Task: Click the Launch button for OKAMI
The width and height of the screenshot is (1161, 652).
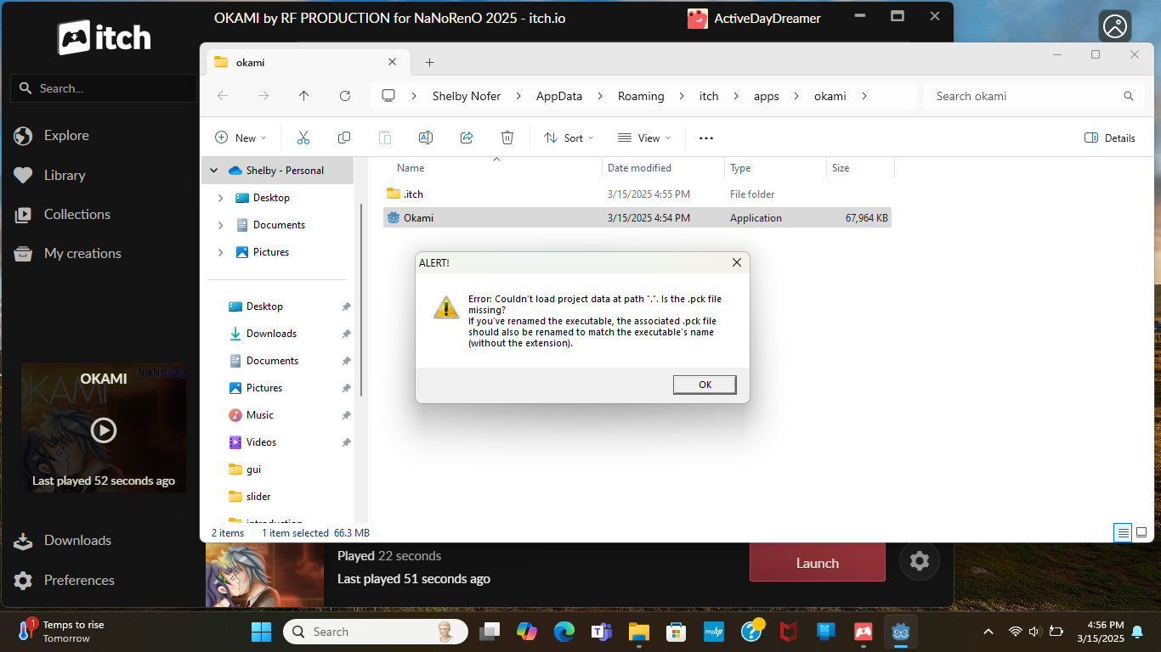Action: (818, 563)
